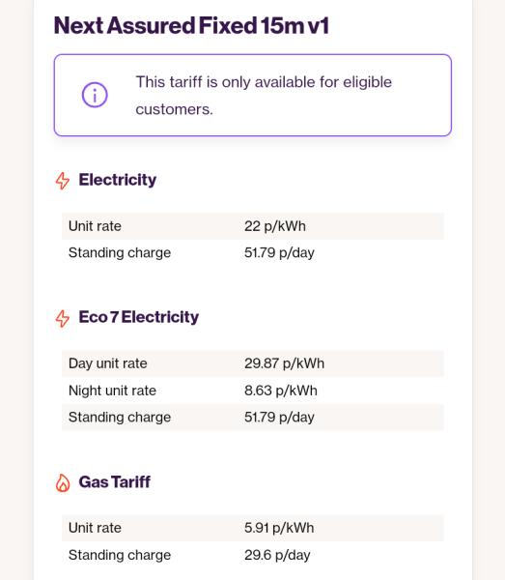Select the 29.87 p/kWh day rate value
This screenshot has width=505, height=580.
click(284, 363)
